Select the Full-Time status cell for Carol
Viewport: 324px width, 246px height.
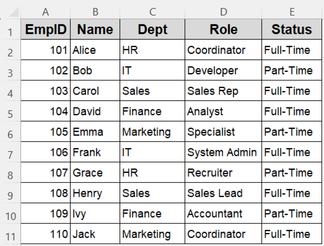[291, 91]
